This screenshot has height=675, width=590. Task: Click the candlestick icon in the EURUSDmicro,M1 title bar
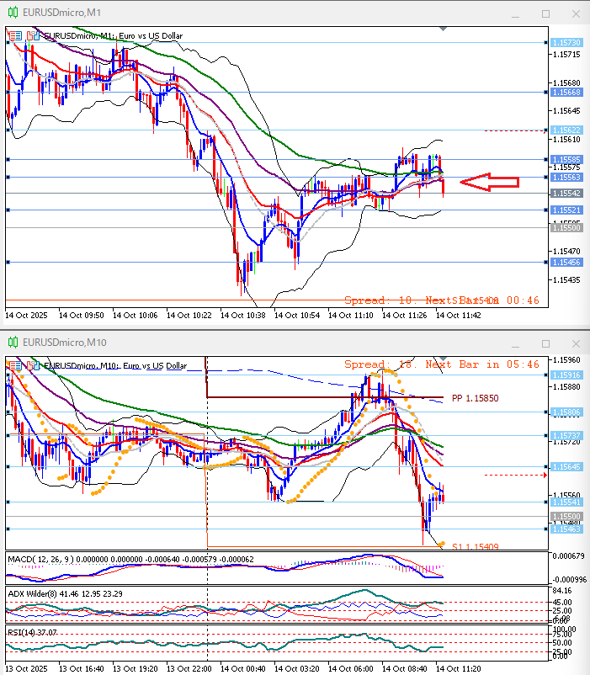(13, 13)
